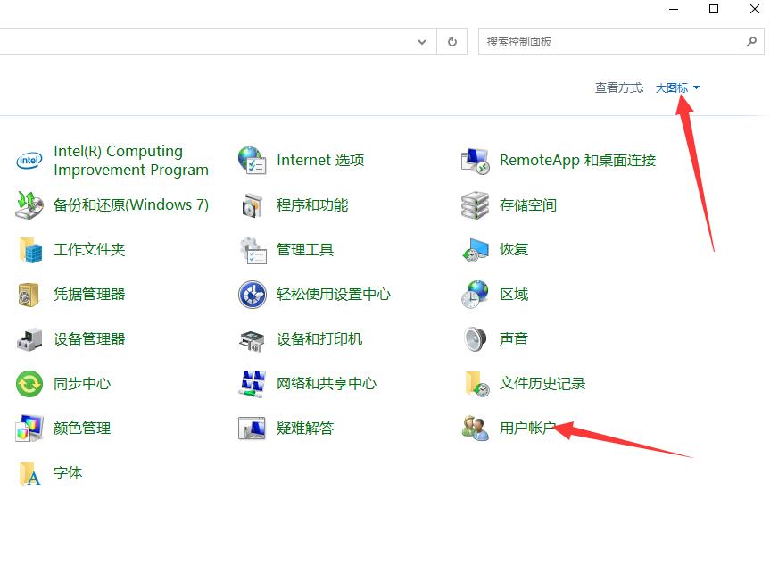
Task: Open the 网络和共享中心 link
Action: [x=327, y=384]
